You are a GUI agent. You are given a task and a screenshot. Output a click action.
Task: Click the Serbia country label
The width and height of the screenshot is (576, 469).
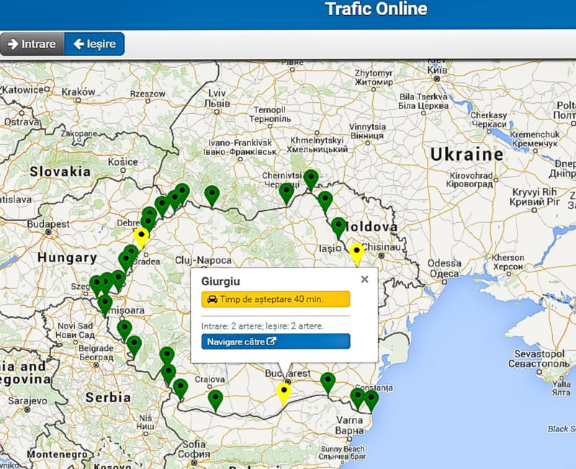click(x=108, y=398)
